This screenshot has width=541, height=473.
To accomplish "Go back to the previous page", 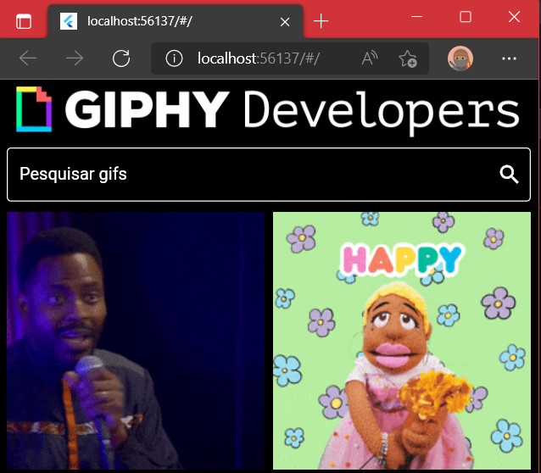I will pyautogui.click(x=28, y=58).
